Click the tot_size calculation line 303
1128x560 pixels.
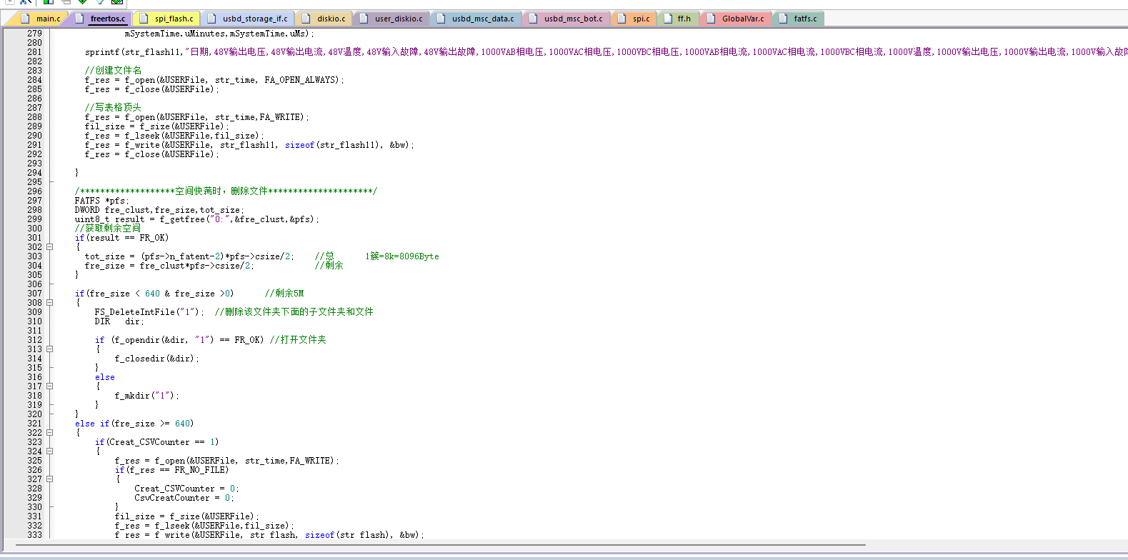(189, 256)
